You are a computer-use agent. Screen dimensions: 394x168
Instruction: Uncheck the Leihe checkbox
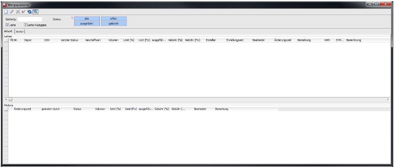7,25
